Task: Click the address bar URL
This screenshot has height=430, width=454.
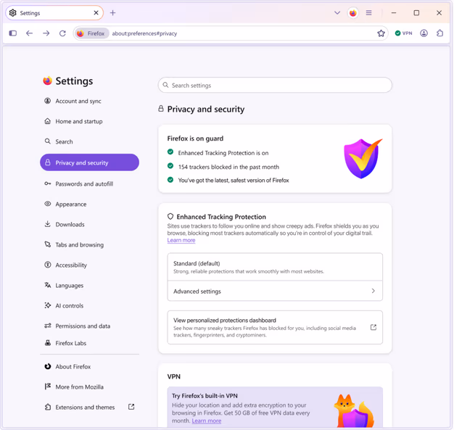Action: [144, 33]
